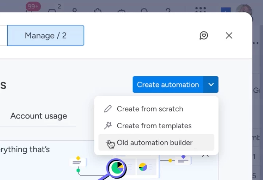The height and width of the screenshot is (180, 263).
Task: Dismiss the banner beneath the dropdown menu
Action: pyautogui.click(x=205, y=154)
